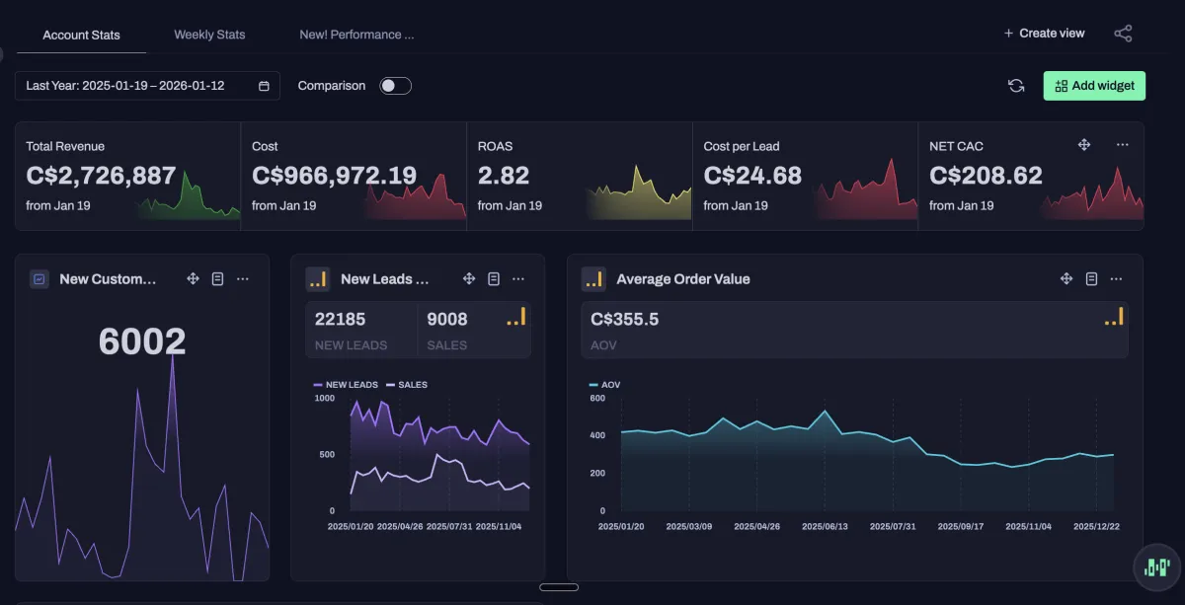The image size is (1185, 605).
Task: Enable the Comparison toggle
Action: pos(395,86)
